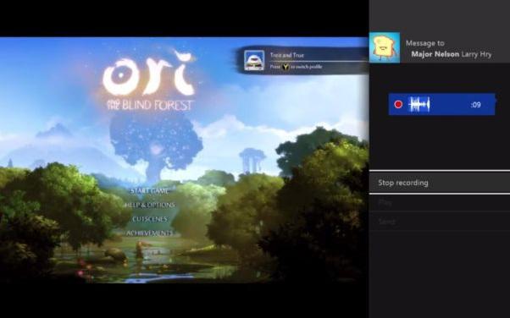Viewport: 510px width, 318px height.
Task: Open Help & Options
Action: coord(150,205)
